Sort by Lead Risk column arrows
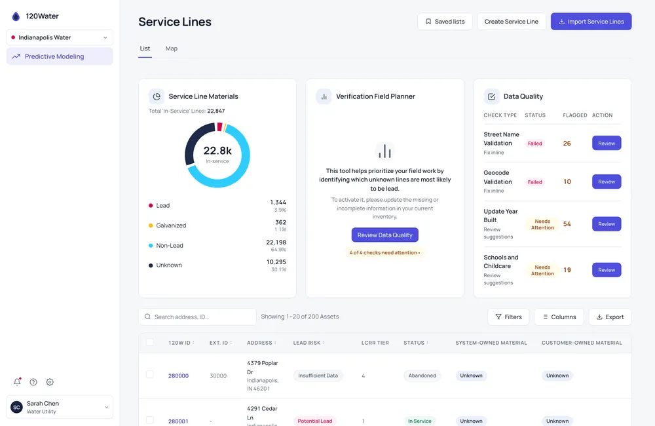Viewport: 655px width, 426px height. coord(324,343)
